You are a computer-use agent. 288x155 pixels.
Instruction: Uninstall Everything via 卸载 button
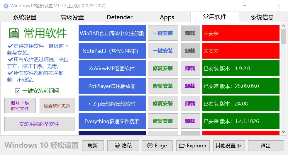(190, 121)
